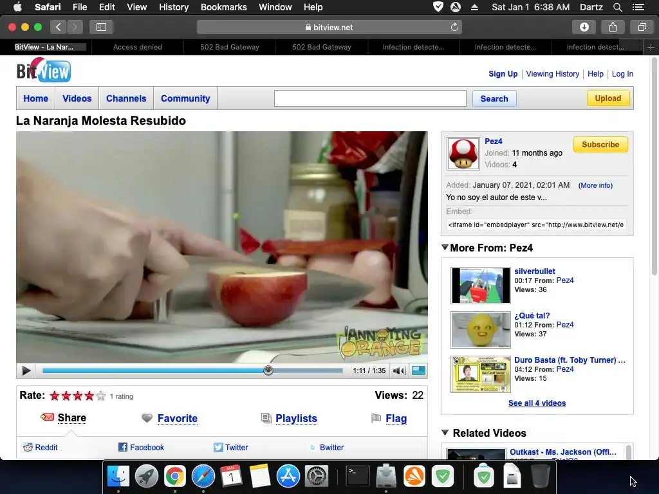The image size is (659, 494).
Task: Rate the video one star
Action: (55, 396)
